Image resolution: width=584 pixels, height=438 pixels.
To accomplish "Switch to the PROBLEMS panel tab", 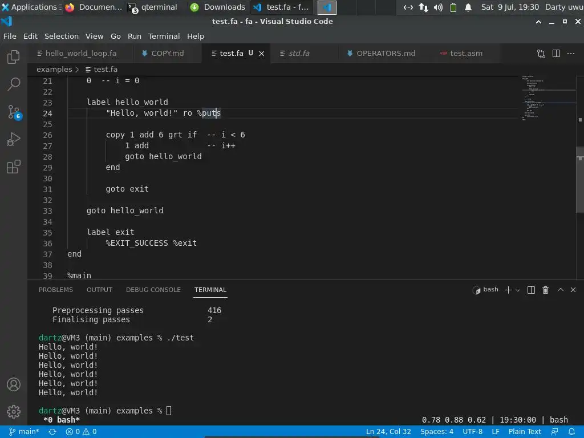I will click(x=56, y=290).
